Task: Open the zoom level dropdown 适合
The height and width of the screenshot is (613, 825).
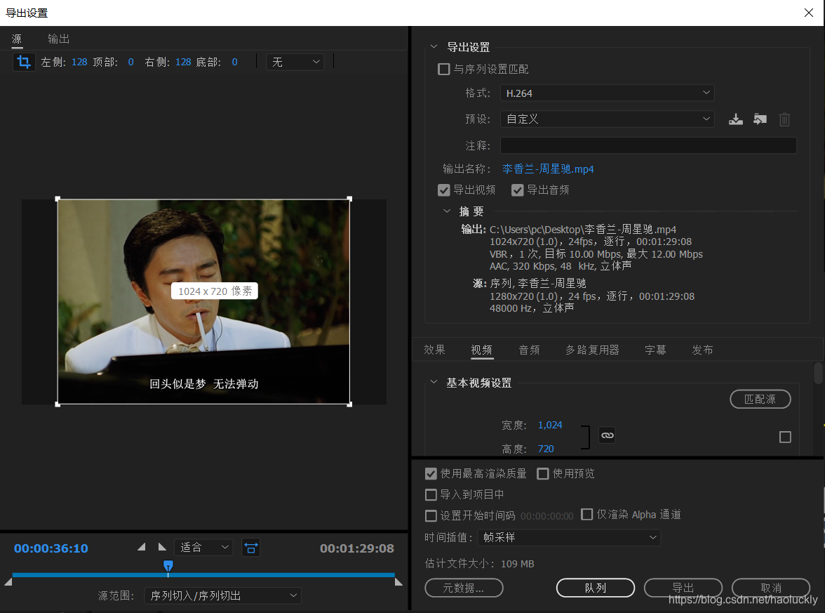Action: pos(204,547)
